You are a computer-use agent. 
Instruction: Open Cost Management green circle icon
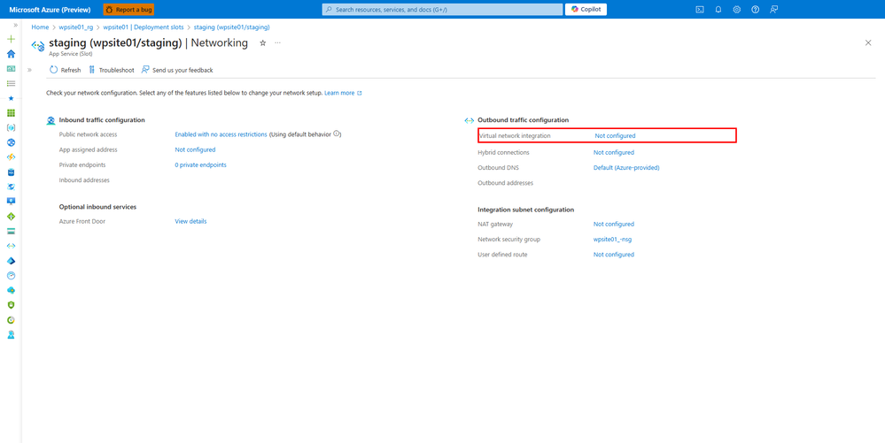pos(11,320)
